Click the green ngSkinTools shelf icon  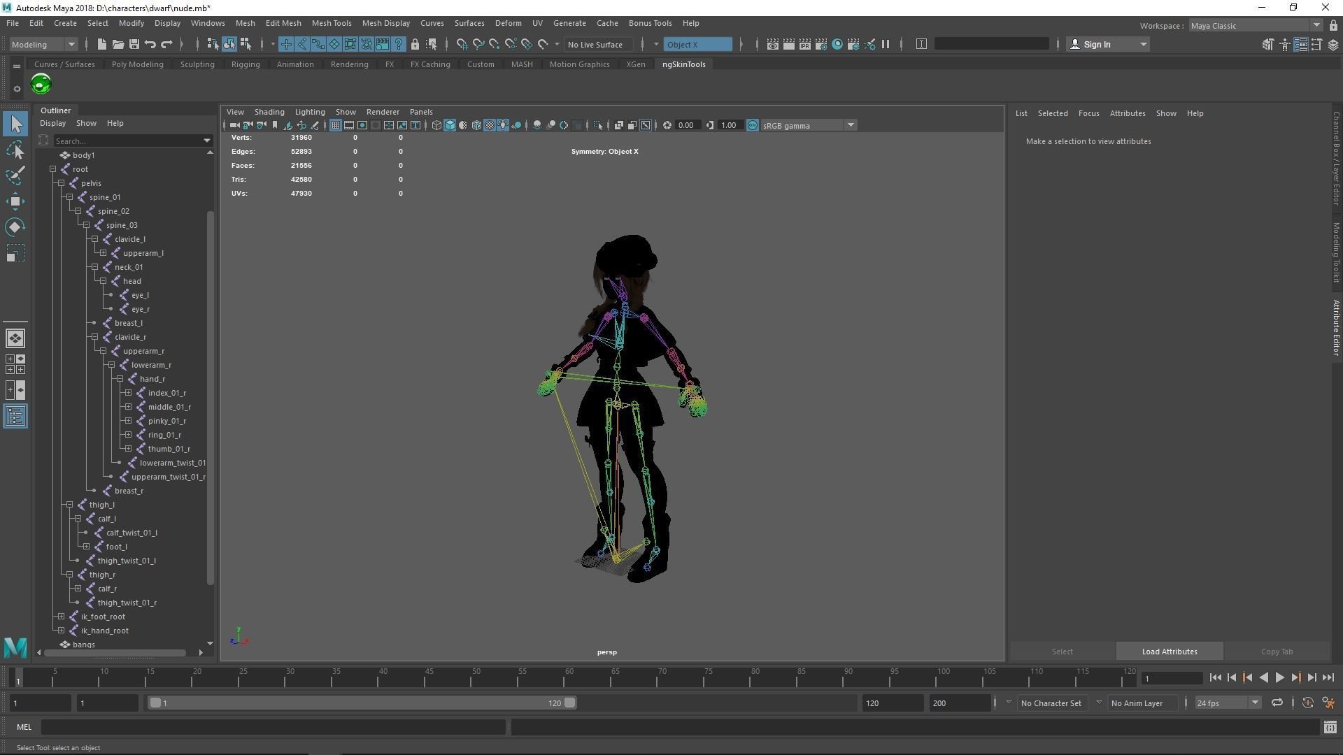[x=41, y=85]
